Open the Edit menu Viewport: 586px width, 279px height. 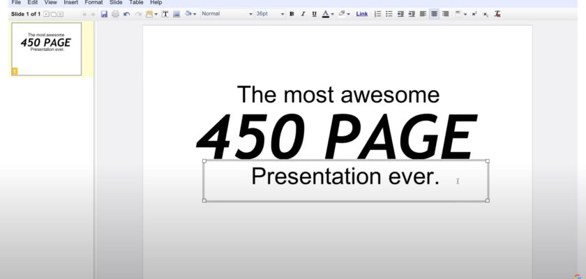click(x=33, y=3)
